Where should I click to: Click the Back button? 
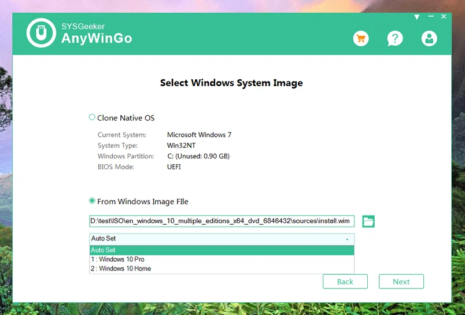pos(345,281)
